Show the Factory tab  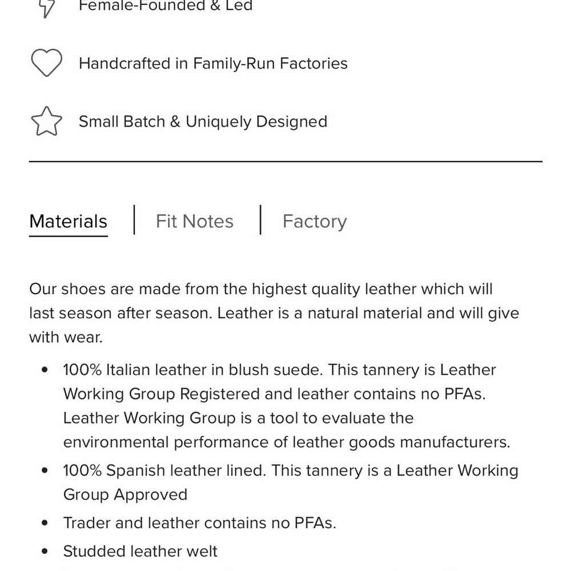pos(315,222)
